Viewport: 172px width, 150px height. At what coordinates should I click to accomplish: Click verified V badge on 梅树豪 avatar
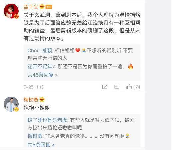click(16, 109)
